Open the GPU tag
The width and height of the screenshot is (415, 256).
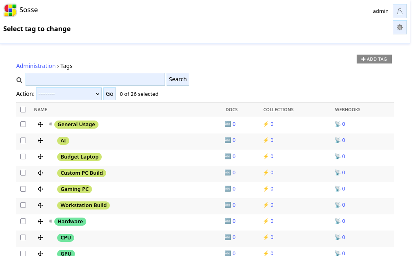[x=66, y=253]
